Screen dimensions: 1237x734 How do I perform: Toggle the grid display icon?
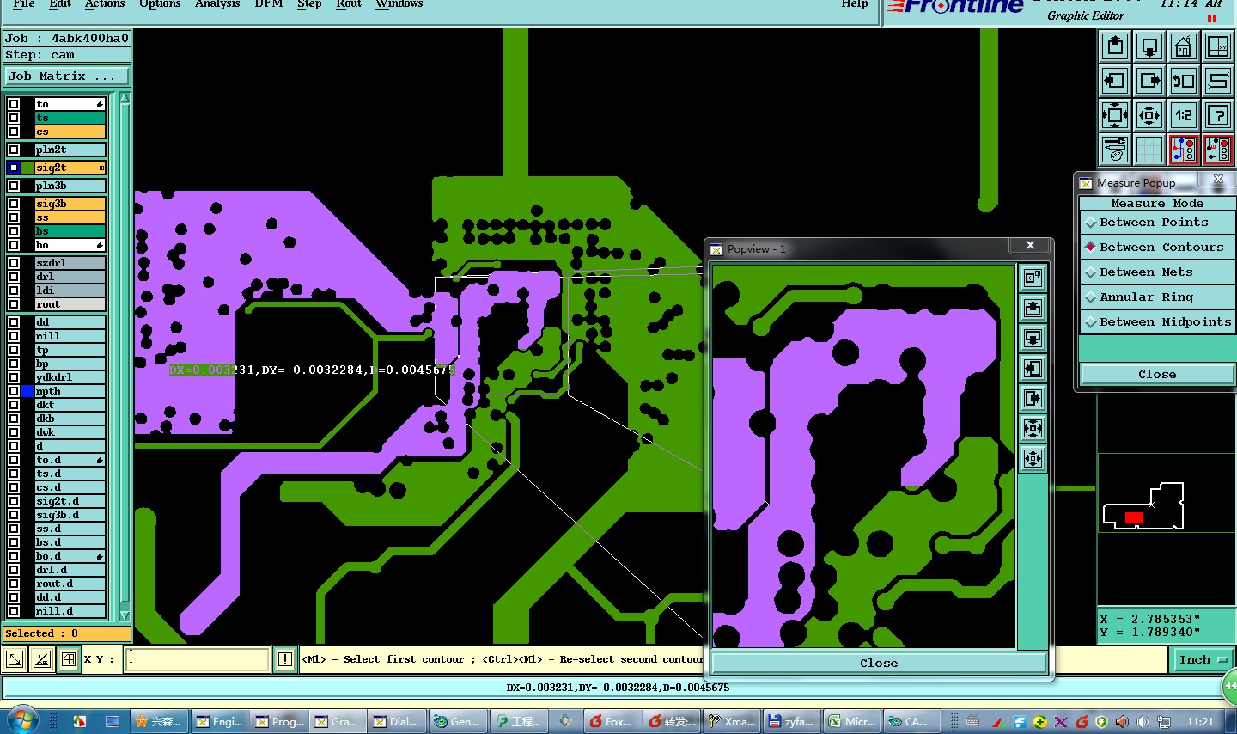point(1149,150)
